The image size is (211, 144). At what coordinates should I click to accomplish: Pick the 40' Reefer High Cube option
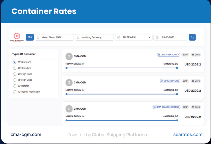click(x=15, y=92)
